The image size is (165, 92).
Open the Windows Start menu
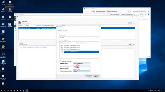pyautogui.click(x=2, y=91)
